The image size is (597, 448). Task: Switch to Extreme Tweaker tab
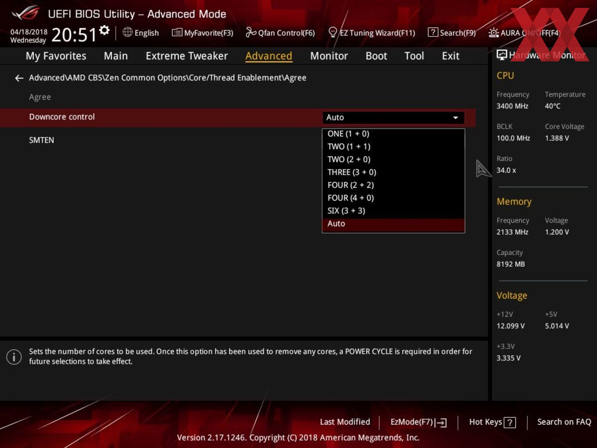pos(187,56)
